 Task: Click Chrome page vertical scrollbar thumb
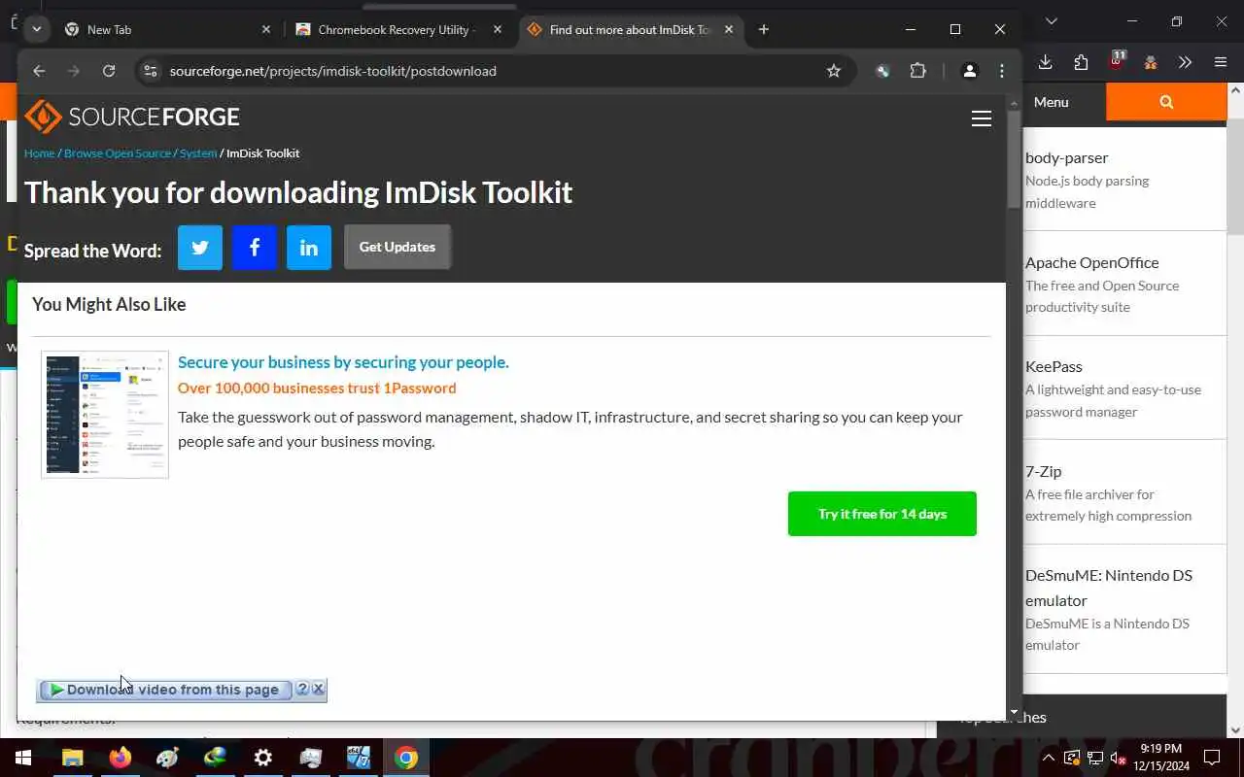pos(1014,160)
